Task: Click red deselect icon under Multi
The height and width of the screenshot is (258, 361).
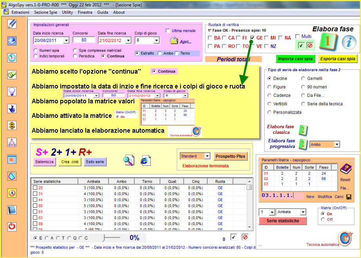Action: [x=310, y=45]
